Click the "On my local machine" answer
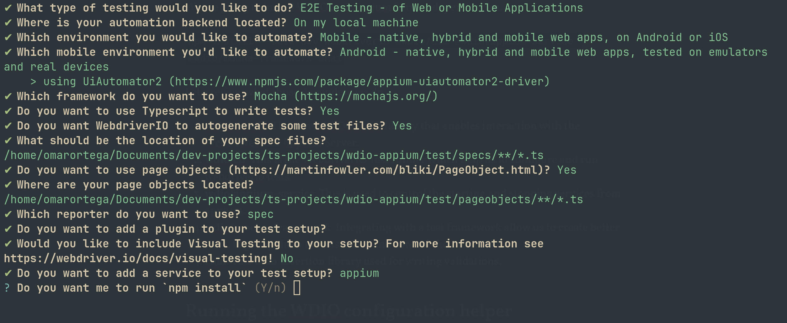Viewport: 787px width, 323px height. tap(356, 23)
